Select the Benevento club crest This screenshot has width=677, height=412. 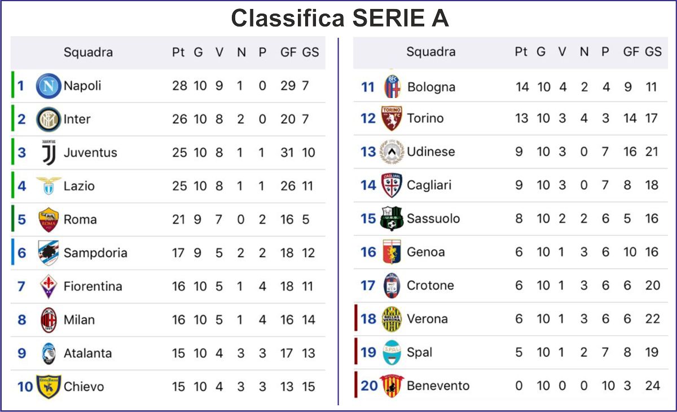coord(392,386)
